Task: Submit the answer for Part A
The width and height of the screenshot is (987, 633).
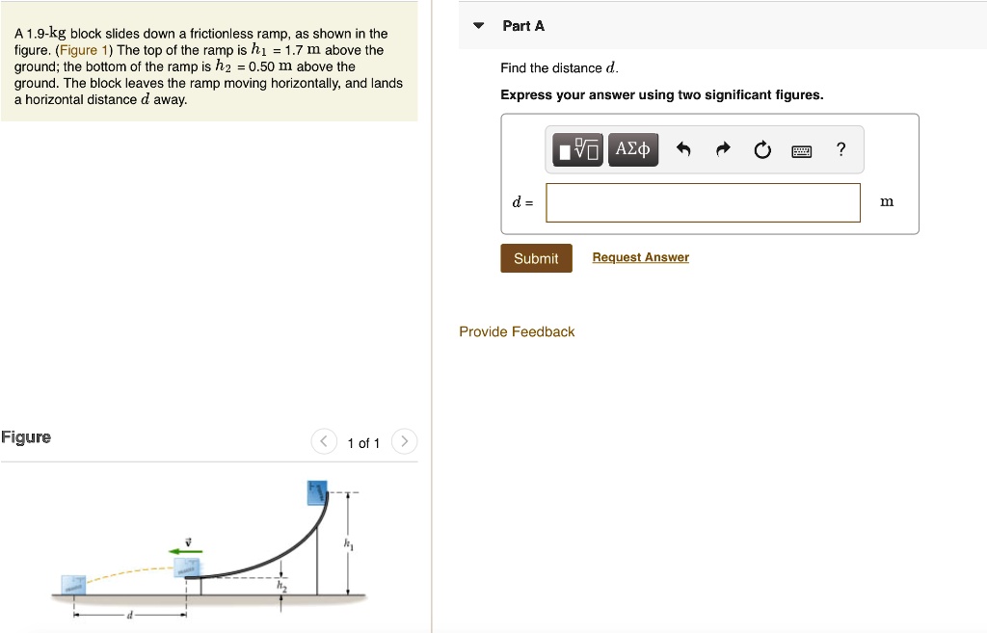Action: pos(535,257)
